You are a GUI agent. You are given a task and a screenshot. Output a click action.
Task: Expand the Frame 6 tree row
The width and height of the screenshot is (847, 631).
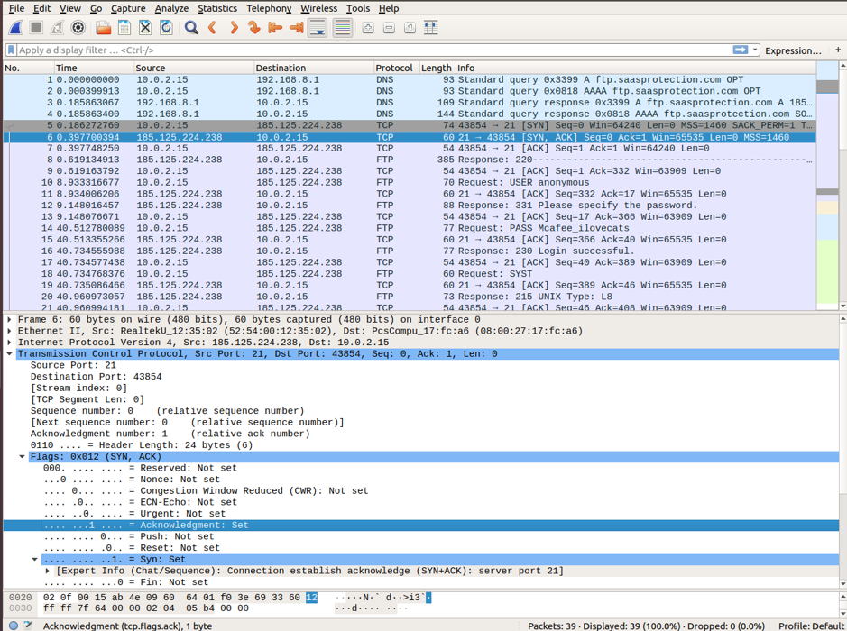10,320
